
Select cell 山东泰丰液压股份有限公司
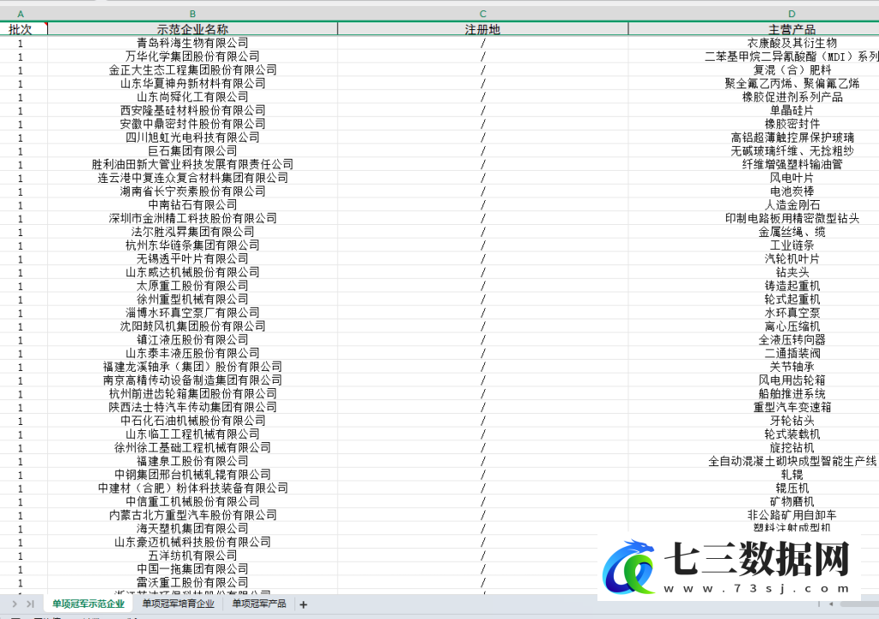coord(192,353)
